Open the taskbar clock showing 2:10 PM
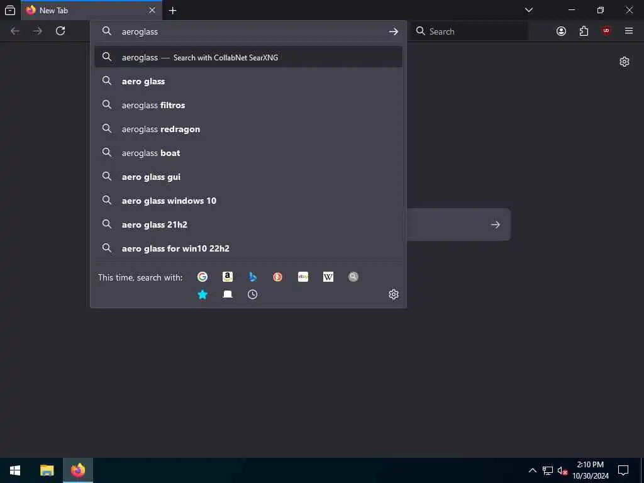This screenshot has height=483, width=644. 591,470
